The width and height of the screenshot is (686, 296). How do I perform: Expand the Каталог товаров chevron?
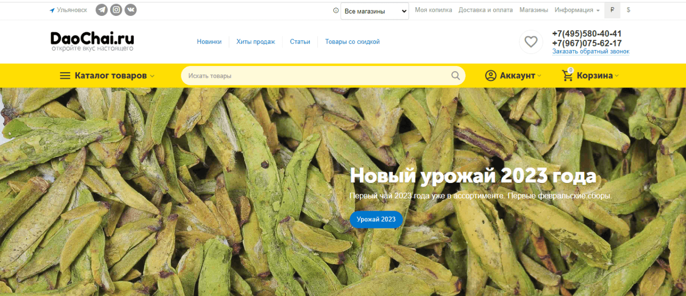point(152,76)
